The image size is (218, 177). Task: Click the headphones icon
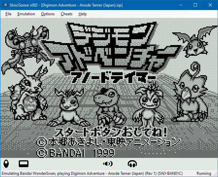(132, 164)
